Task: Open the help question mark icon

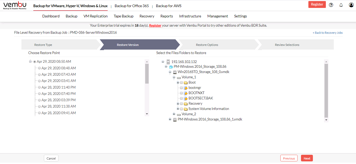Action: click(331, 5)
